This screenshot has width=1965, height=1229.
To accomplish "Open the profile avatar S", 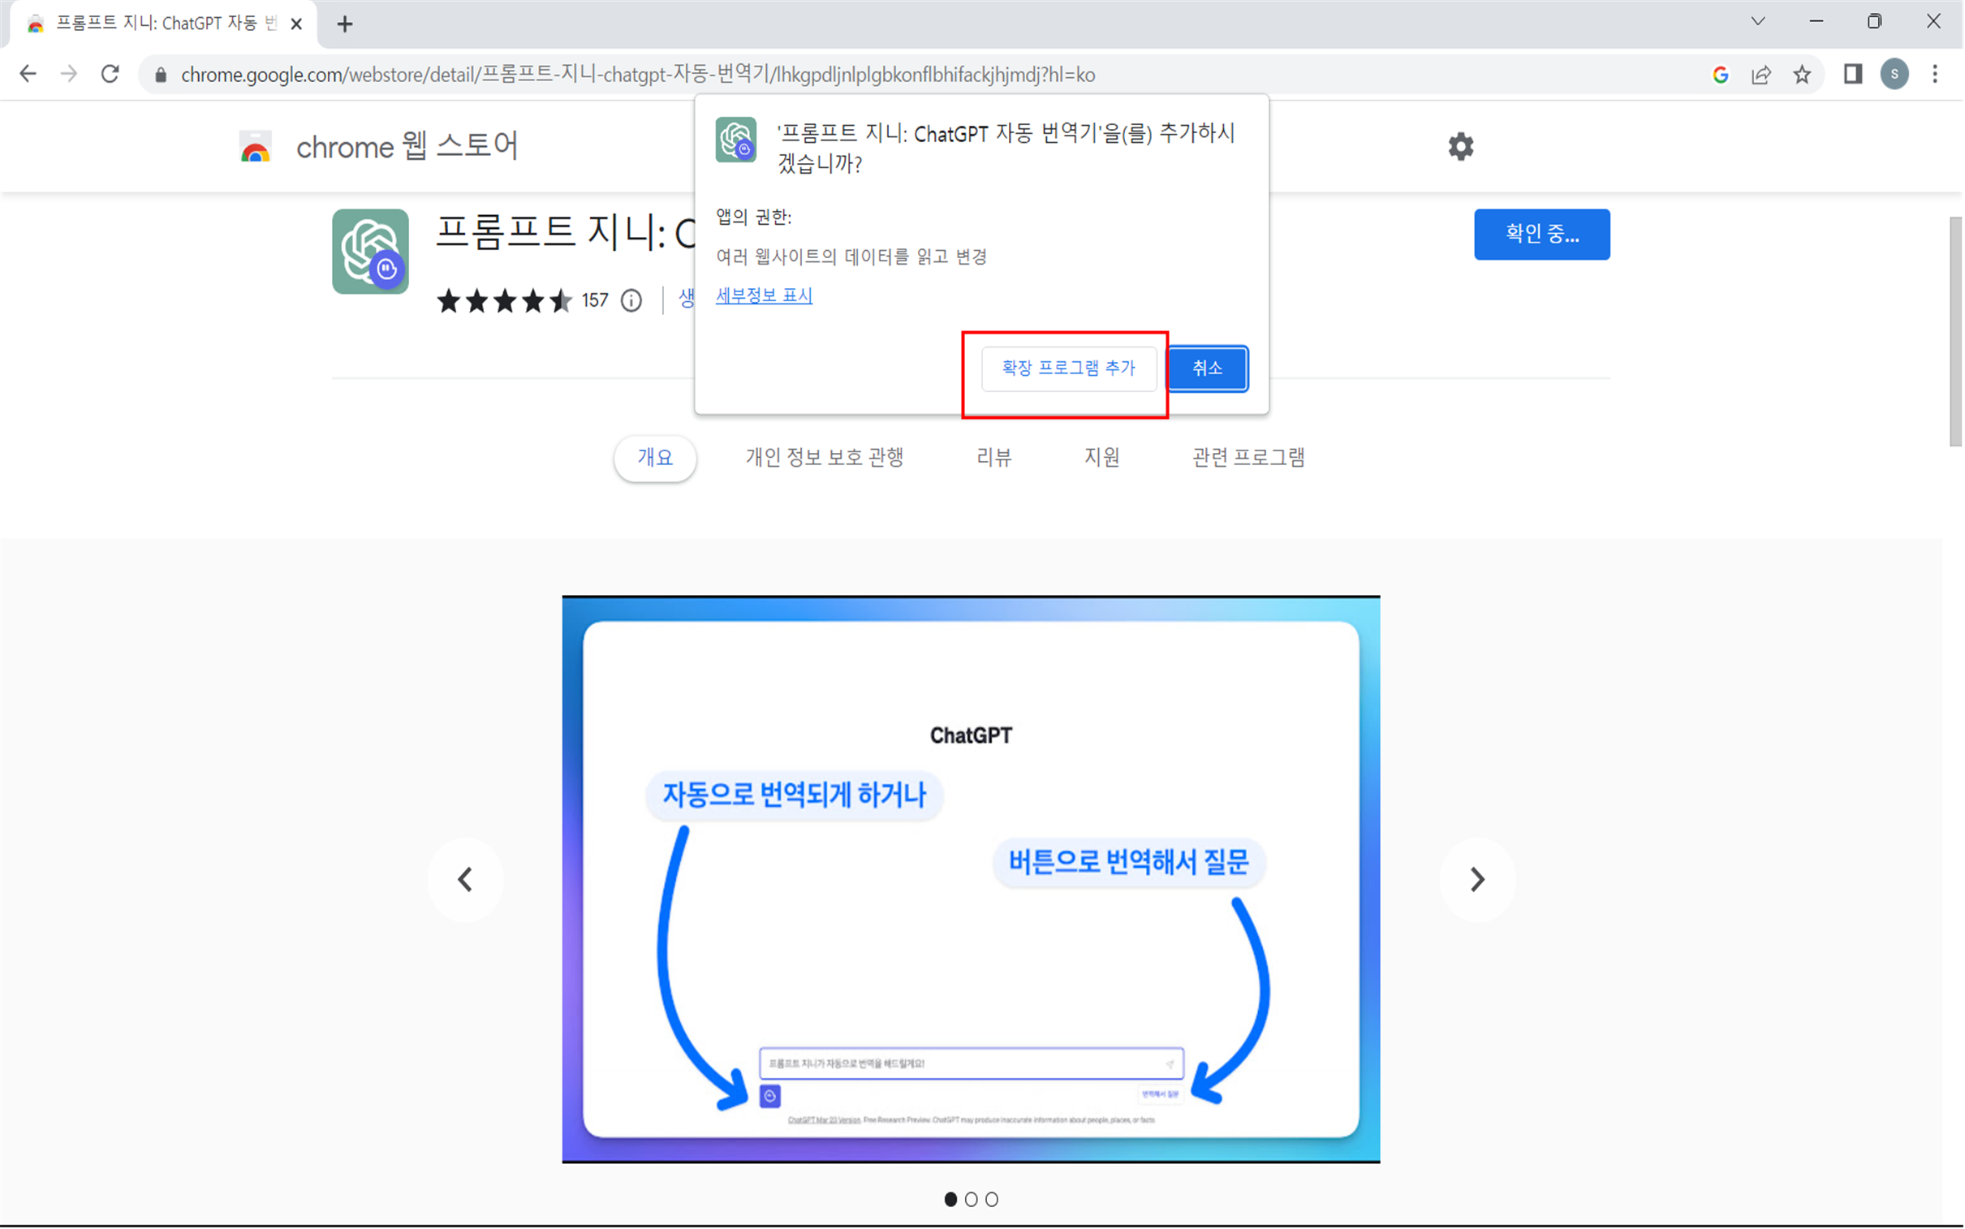I will click(1894, 74).
